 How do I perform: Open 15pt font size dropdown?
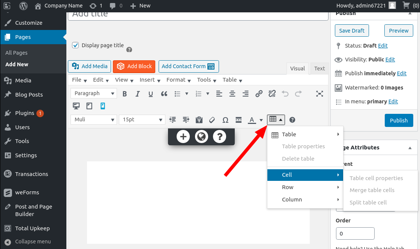(142, 119)
